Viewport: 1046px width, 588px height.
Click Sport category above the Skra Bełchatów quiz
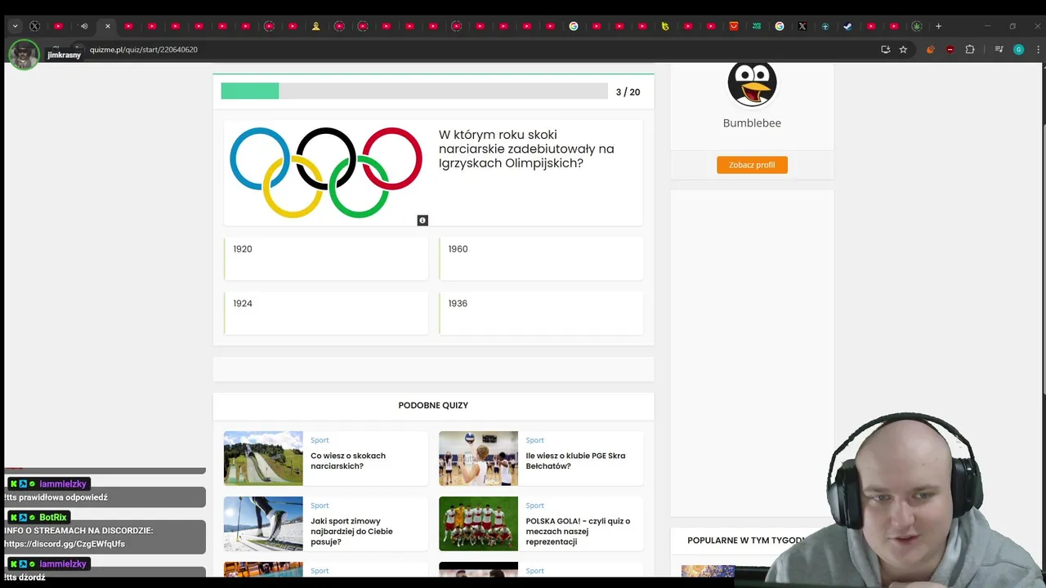[534, 440]
